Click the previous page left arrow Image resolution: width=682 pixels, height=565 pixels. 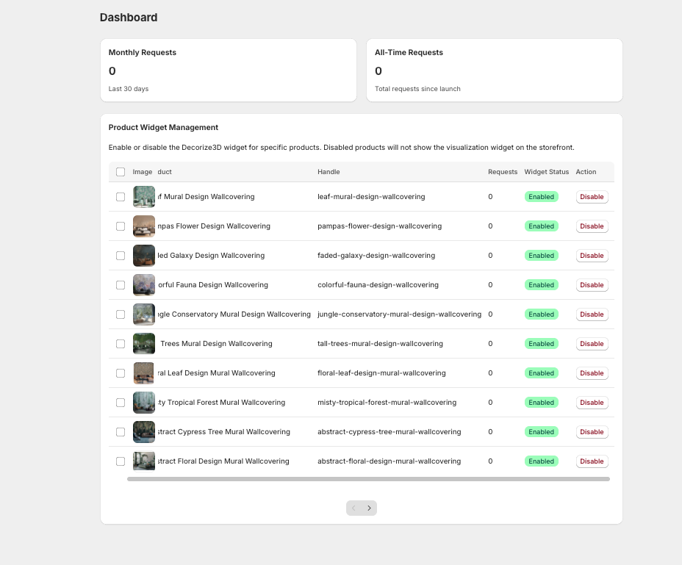coord(353,508)
